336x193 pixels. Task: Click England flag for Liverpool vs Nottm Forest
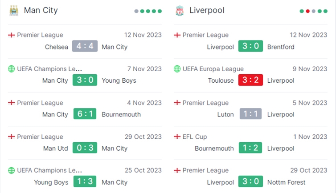pyautogui.click(x=177, y=170)
